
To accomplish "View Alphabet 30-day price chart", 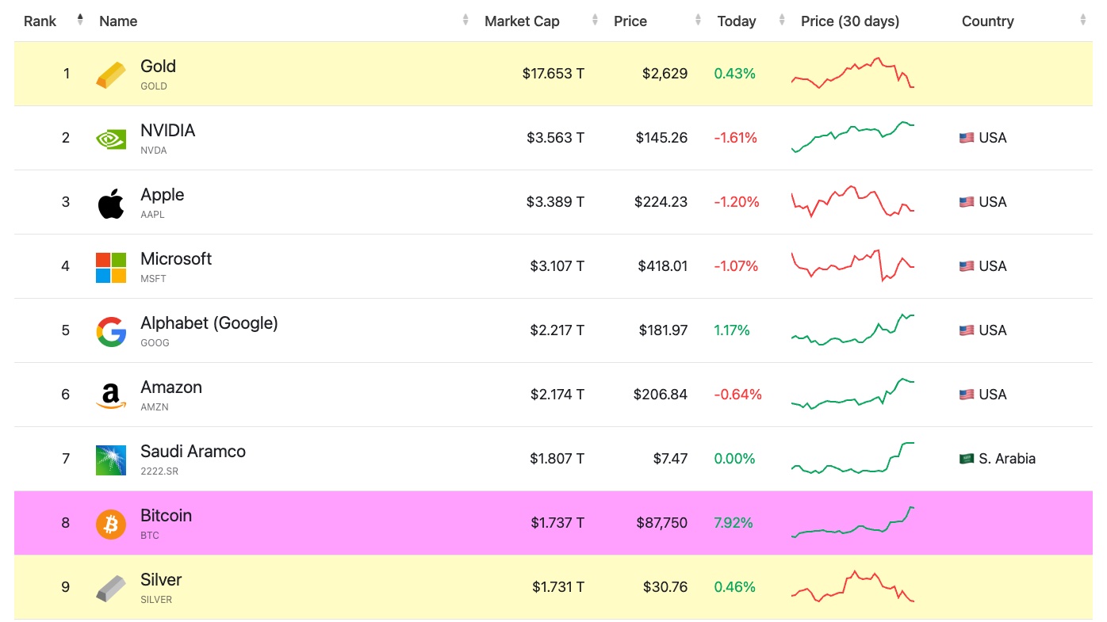I will (x=852, y=330).
